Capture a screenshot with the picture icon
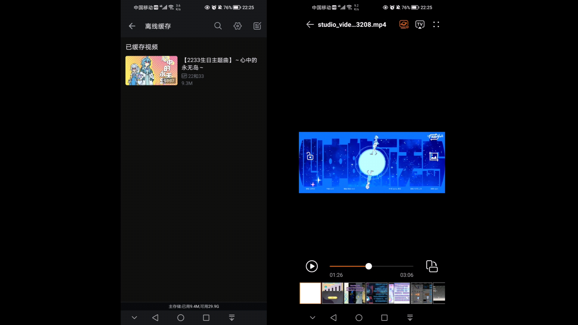This screenshot has width=578, height=325. 434,156
